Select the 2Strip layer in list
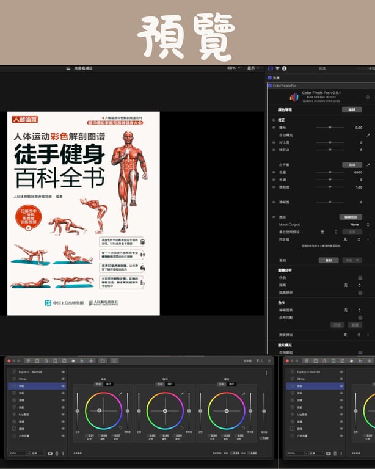This screenshot has height=469, width=375. click(37, 379)
